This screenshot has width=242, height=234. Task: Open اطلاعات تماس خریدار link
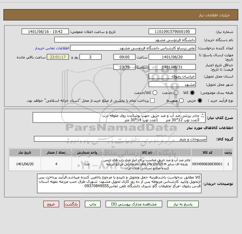click(52, 48)
